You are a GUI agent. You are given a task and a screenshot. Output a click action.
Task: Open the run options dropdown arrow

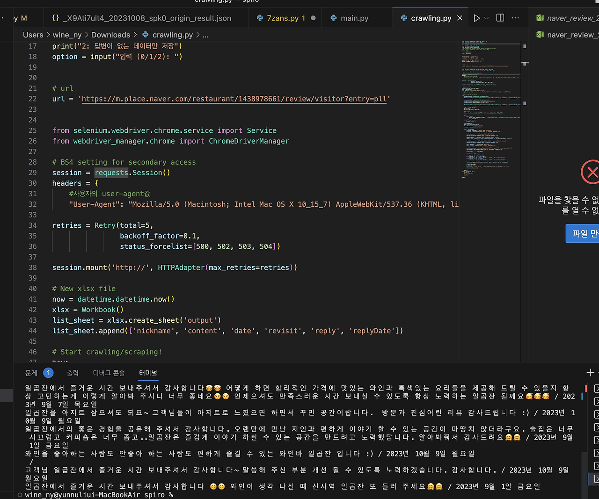(487, 18)
